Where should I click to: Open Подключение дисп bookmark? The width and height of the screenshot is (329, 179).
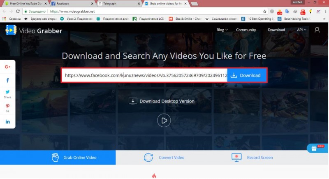click(112, 19)
